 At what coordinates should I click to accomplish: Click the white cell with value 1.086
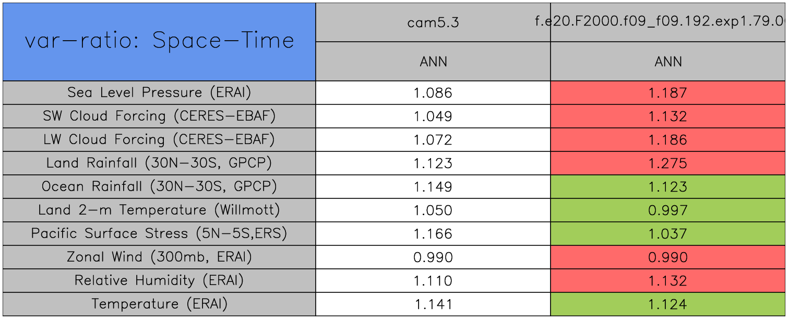[433, 93]
